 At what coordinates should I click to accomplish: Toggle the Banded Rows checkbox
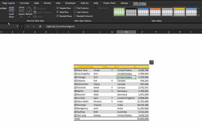click(58, 16)
